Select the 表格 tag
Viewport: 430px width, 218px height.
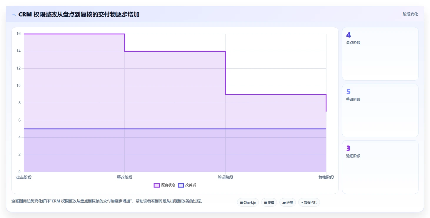click(x=269, y=202)
